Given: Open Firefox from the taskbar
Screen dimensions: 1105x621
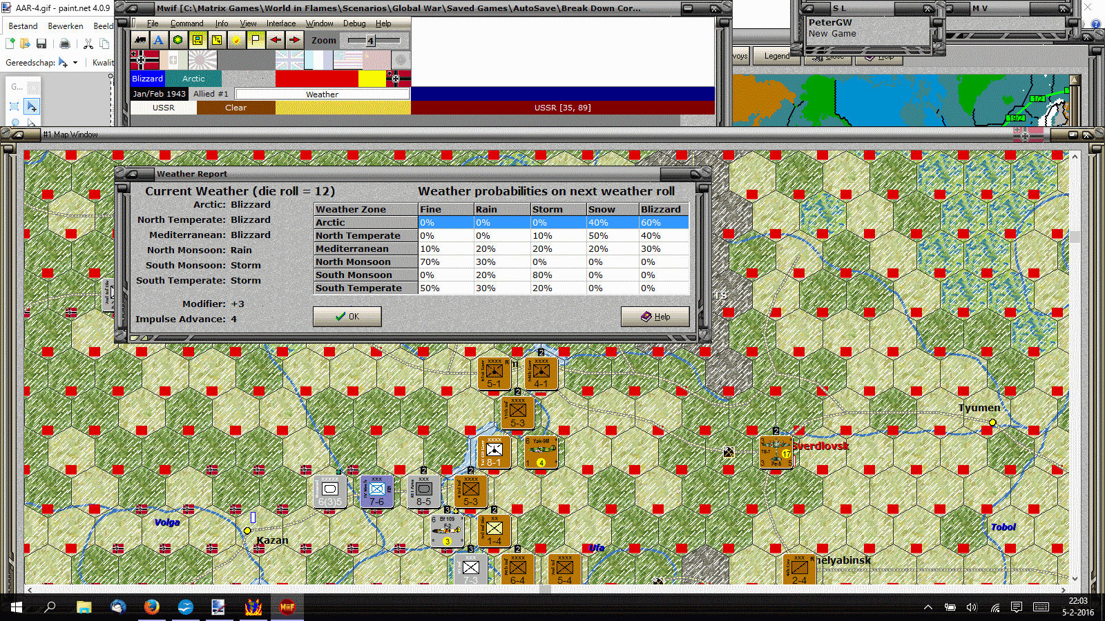Looking at the screenshot, I should point(151,607).
